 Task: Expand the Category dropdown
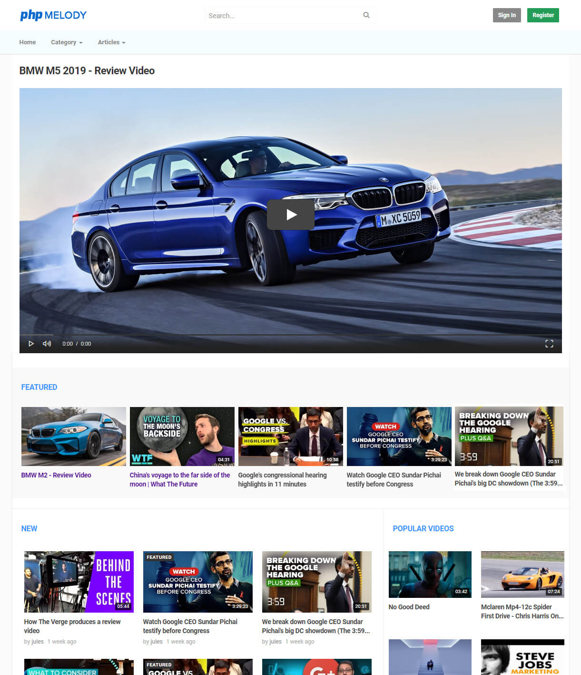pyautogui.click(x=67, y=42)
